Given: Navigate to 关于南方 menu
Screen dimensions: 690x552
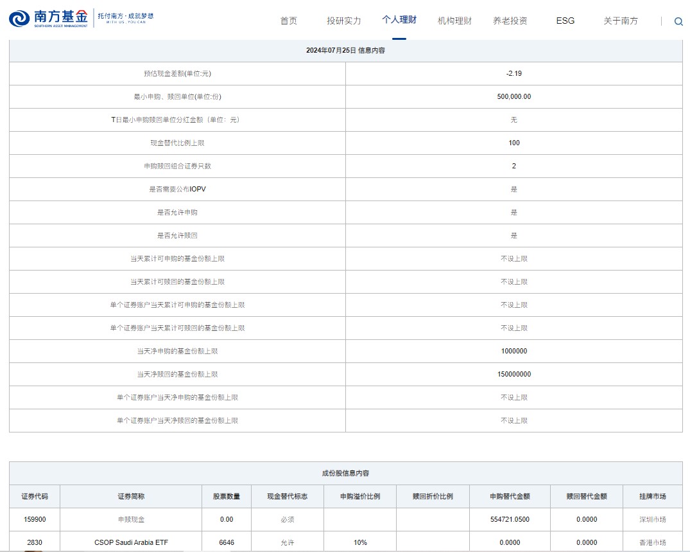Looking at the screenshot, I should coord(621,21).
